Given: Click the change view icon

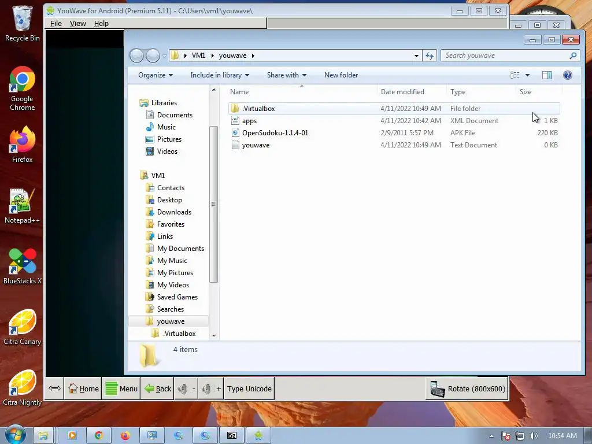Looking at the screenshot, I should point(515,75).
